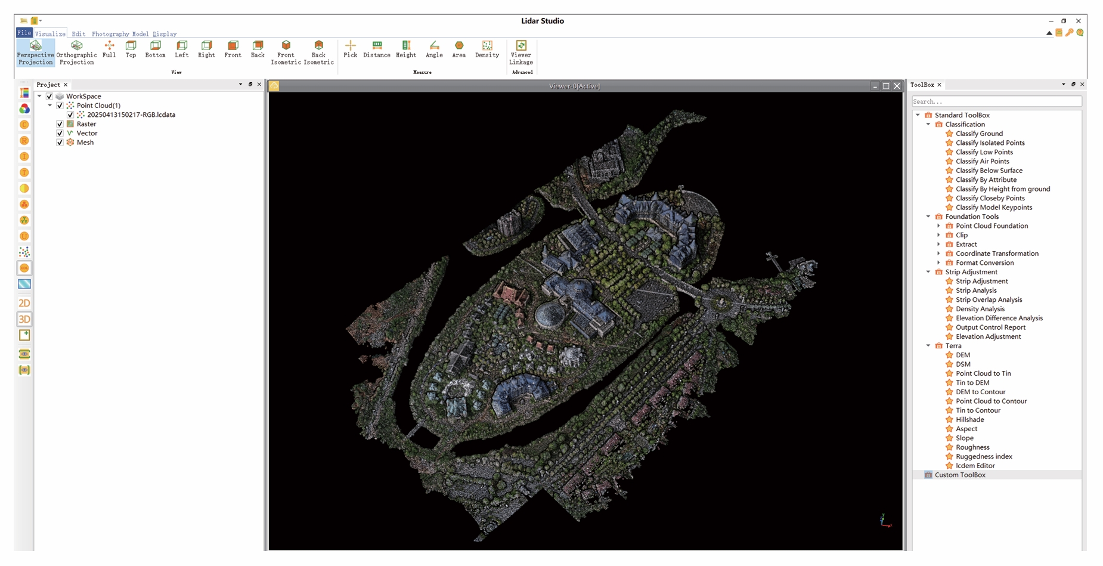The width and height of the screenshot is (1103, 566).
Task: Open the Project panel options dropdown arrow
Action: pos(240,85)
